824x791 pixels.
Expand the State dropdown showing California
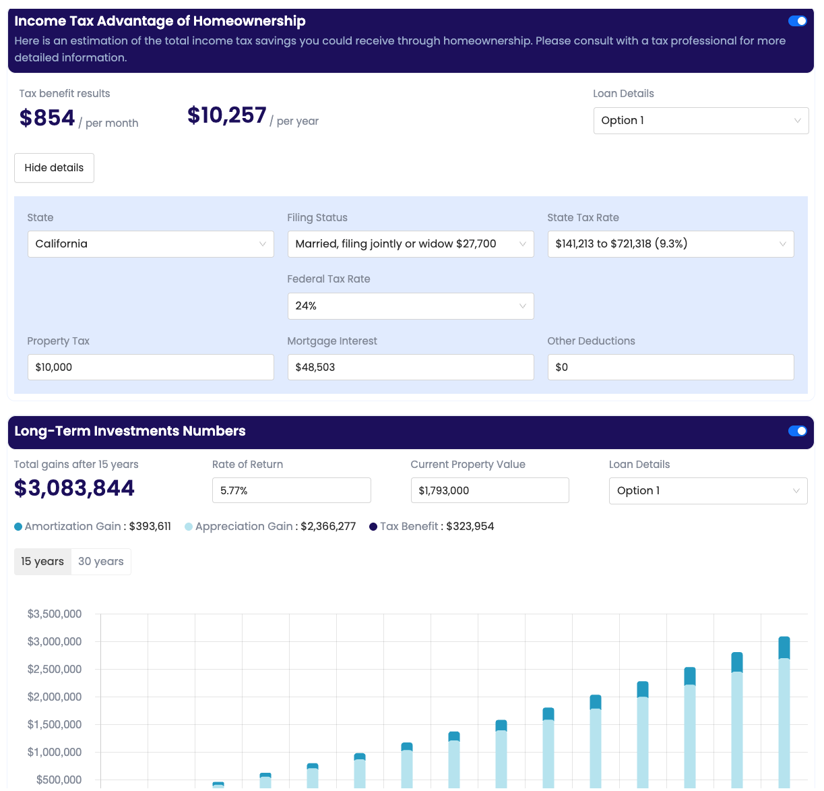[150, 244]
